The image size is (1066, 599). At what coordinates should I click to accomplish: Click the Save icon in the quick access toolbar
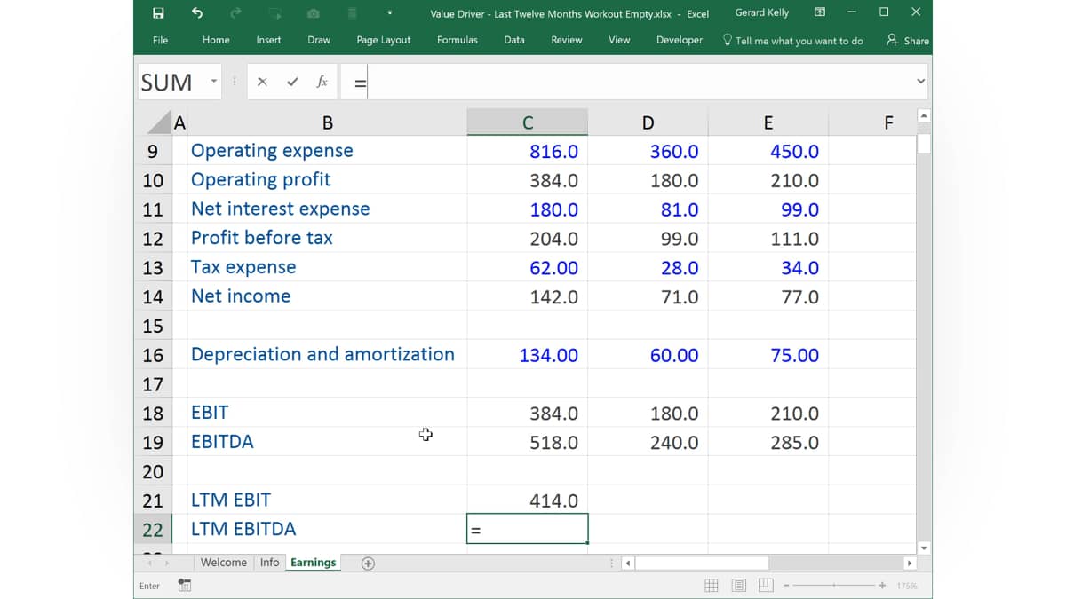[x=158, y=12]
